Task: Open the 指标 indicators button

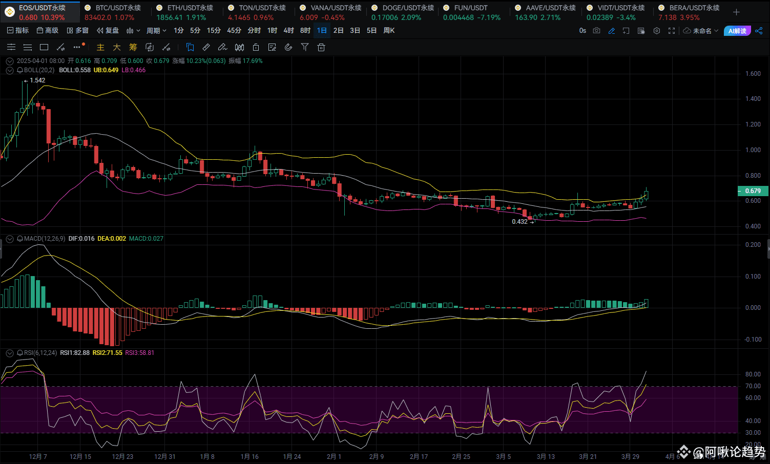Action: pos(18,31)
